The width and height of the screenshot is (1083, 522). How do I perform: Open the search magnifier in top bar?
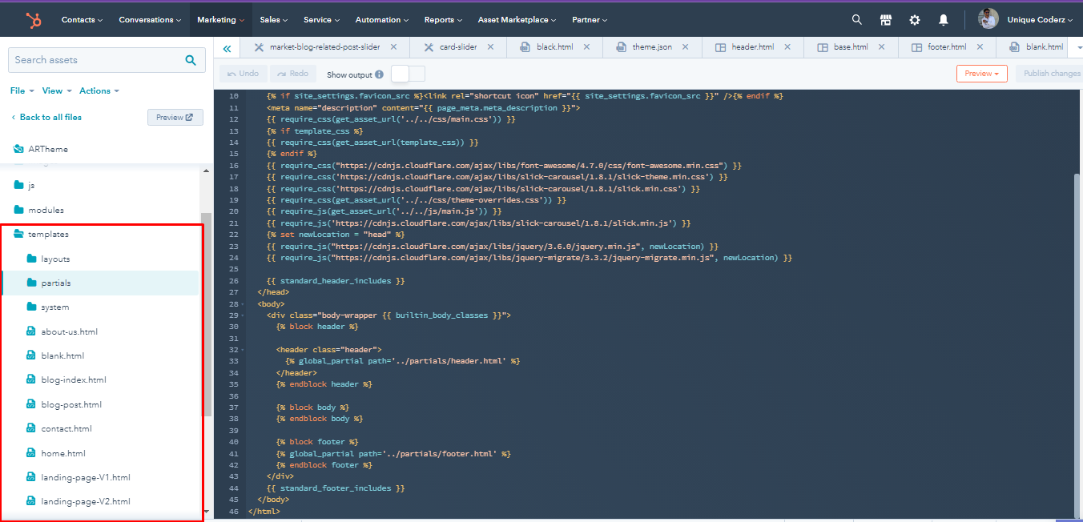tap(856, 19)
